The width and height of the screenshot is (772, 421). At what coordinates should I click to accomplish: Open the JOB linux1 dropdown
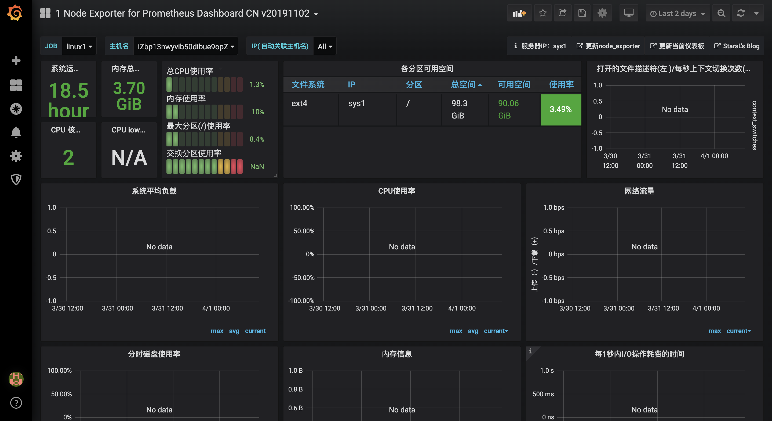(x=79, y=46)
